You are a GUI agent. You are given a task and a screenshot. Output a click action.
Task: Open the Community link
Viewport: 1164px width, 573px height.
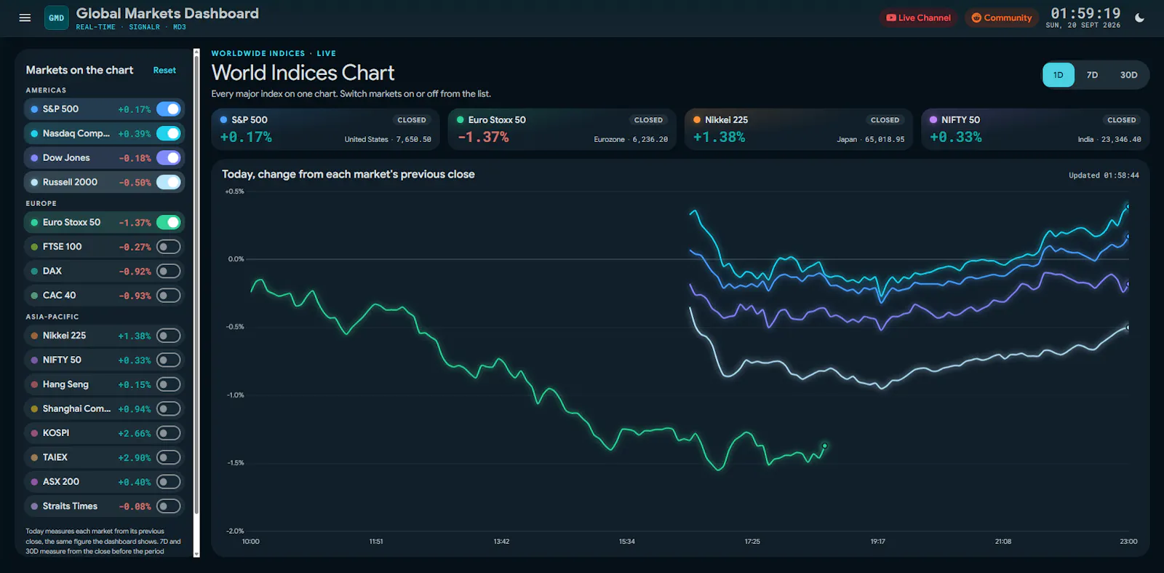tap(1002, 17)
